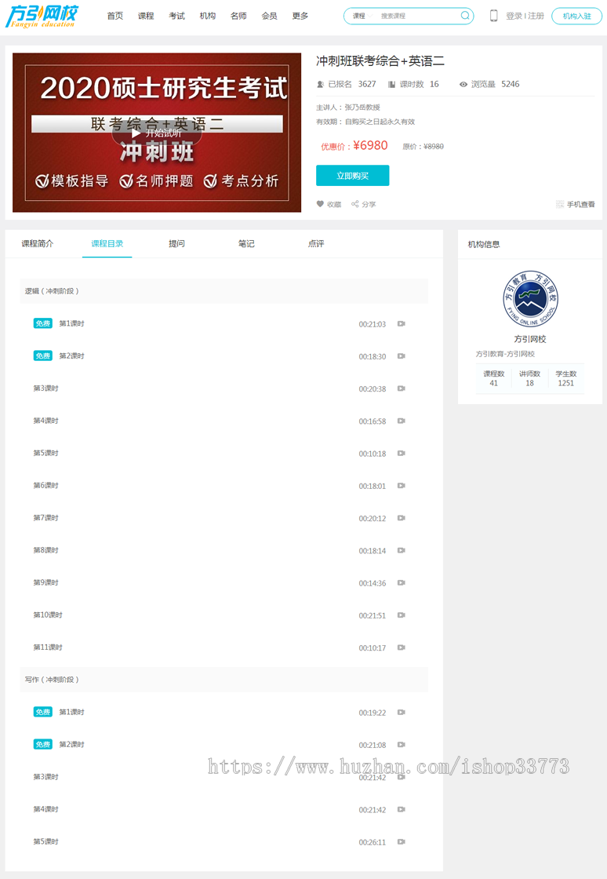
Task: Open the 课程 search type dropdown
Action: 362,16
